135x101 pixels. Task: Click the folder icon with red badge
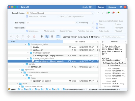[x=113, y=13]
